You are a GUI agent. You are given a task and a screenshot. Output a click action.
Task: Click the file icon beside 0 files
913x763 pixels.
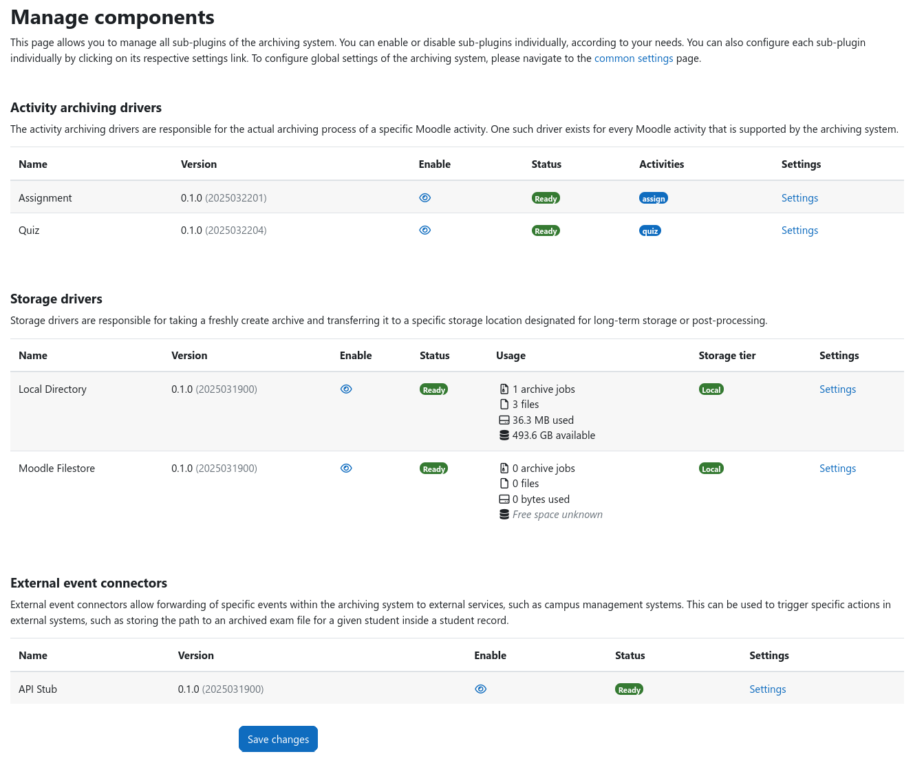[x=504, y=484]
